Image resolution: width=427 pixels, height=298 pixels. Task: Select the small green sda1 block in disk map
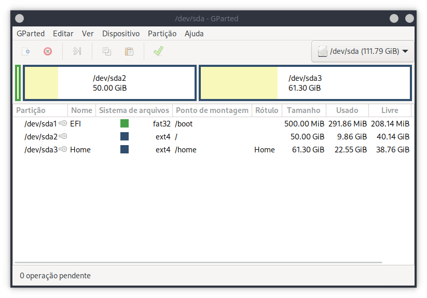pos(18,83)
